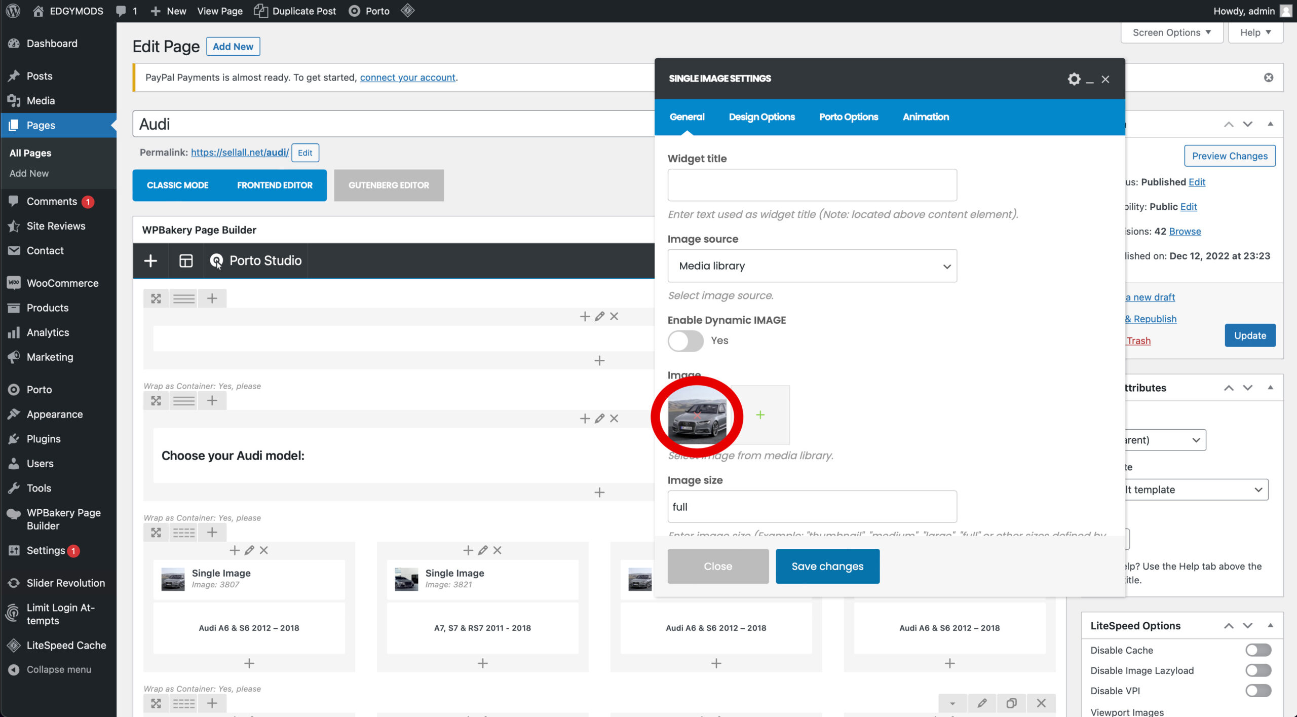This screenshot has height=717, width=1297.
Task: Delete column above Image 3821 with X
Action: (498, 550)
